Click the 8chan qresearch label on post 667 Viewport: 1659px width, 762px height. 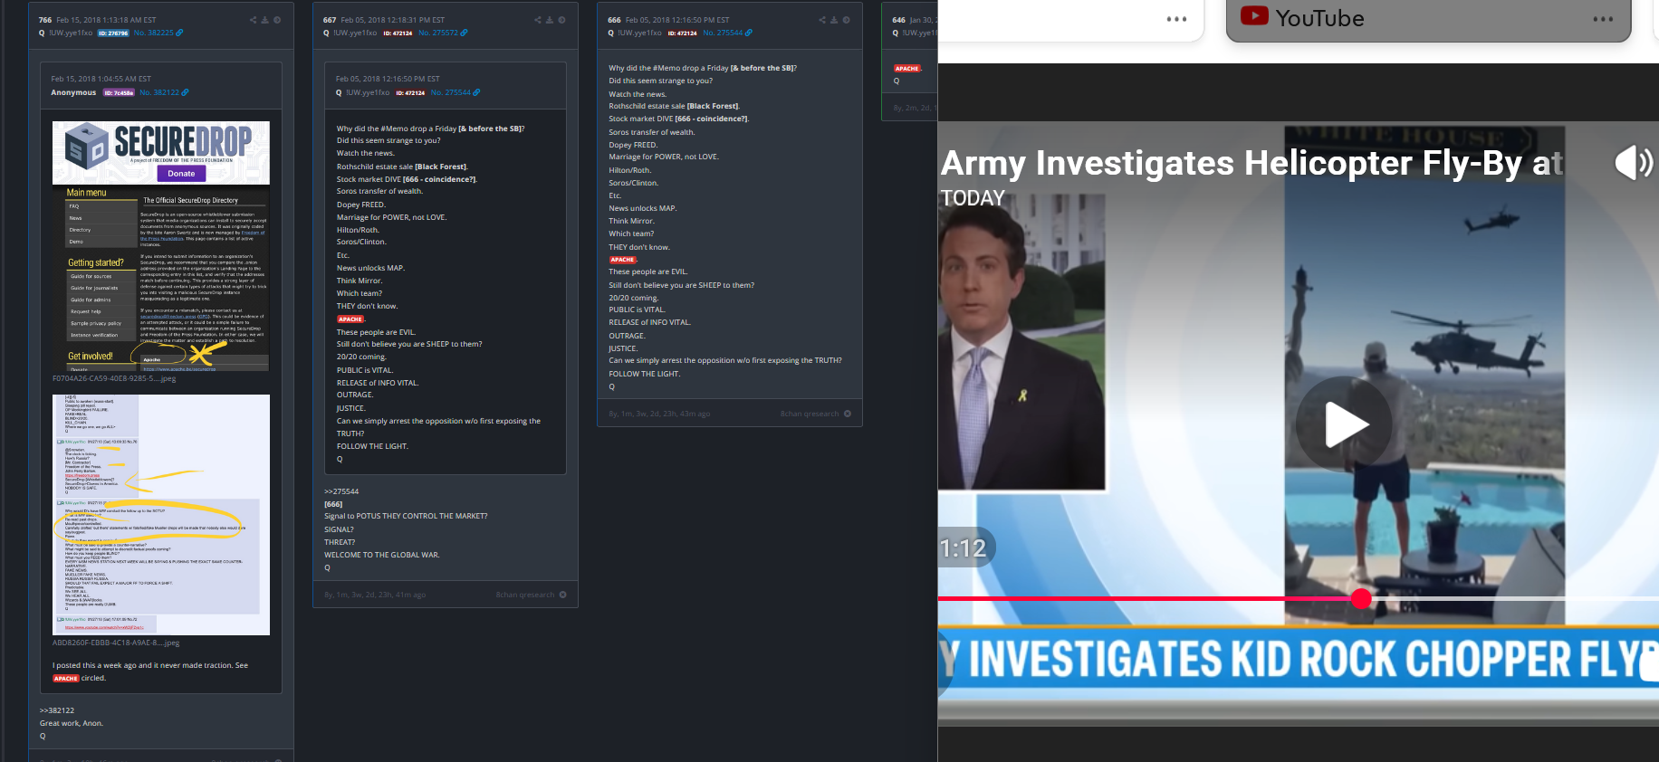(525, 595)
